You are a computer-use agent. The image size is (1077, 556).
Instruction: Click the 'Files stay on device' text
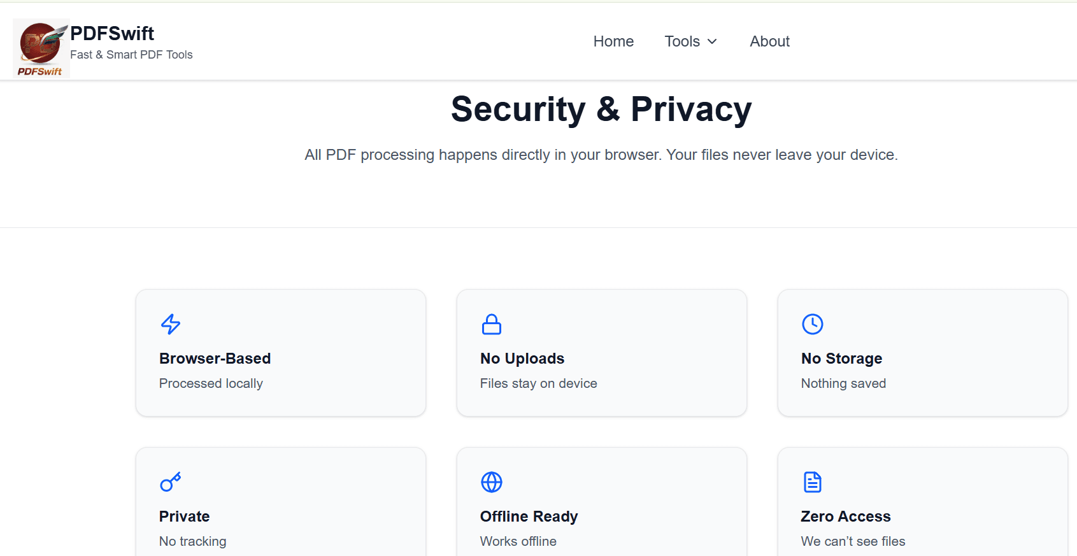539,383
